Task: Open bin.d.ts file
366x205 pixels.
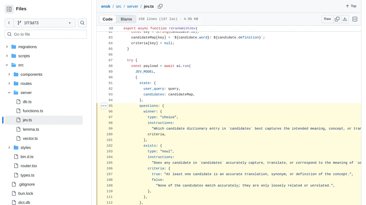Action: (27, 157)
